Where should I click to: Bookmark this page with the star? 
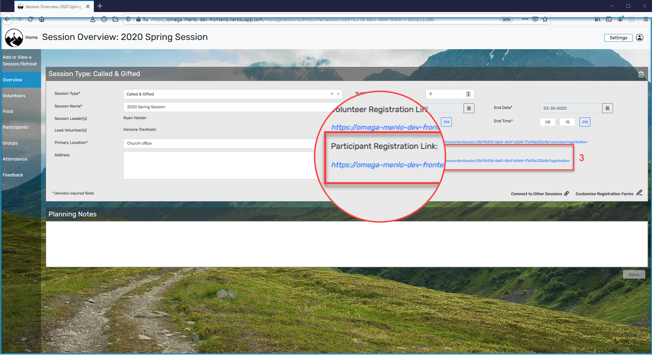pos(545,19)
